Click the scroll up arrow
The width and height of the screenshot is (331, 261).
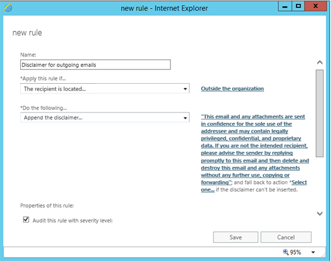click(320, 63)
